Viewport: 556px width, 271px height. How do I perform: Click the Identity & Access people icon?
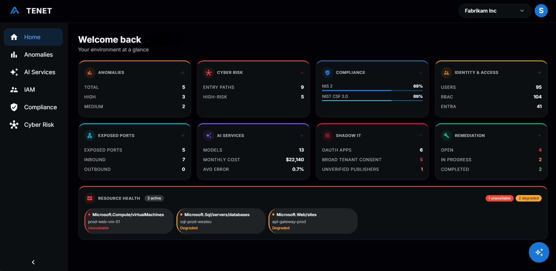click(x=446, y=73)
